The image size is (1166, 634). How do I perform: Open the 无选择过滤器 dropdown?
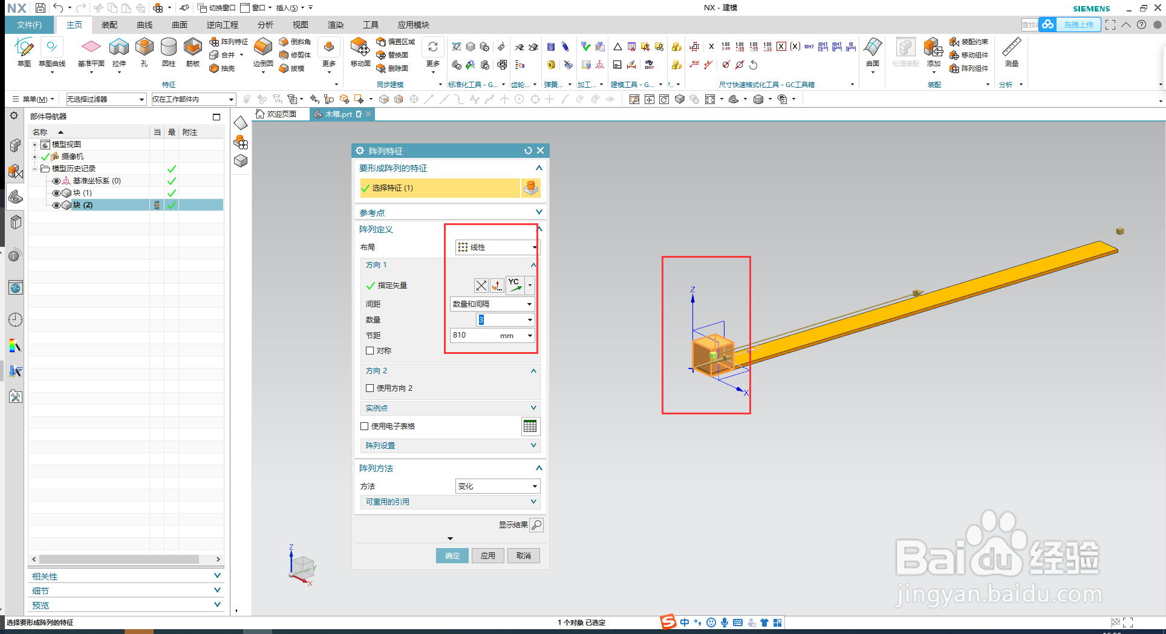(x=106, y=99)
